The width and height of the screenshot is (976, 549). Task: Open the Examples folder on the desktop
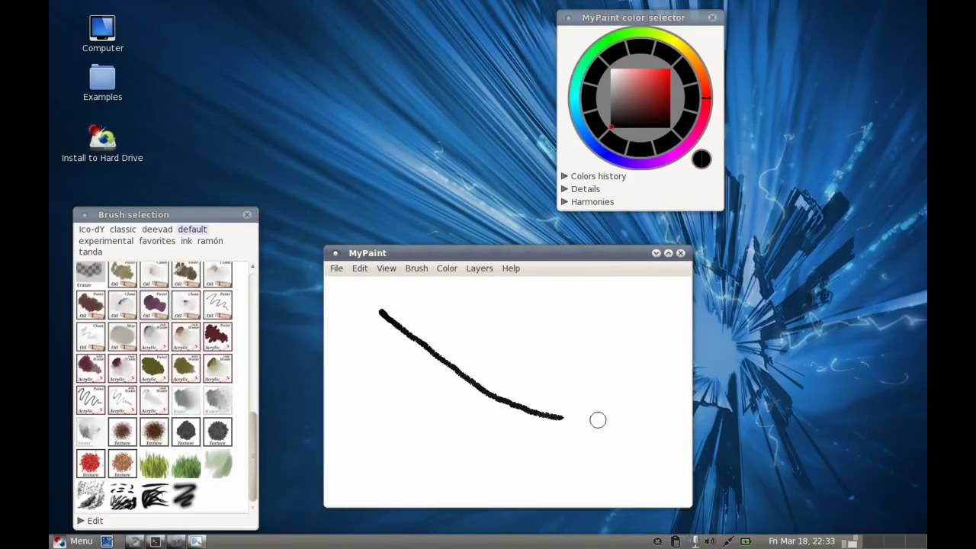click(102, 83)
